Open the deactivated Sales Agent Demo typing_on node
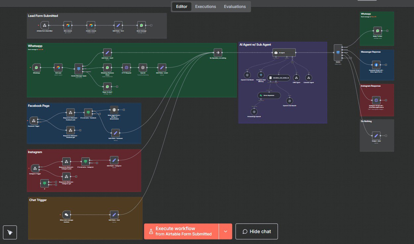Screen dimensions: 414x244 [x=114, y=109]
